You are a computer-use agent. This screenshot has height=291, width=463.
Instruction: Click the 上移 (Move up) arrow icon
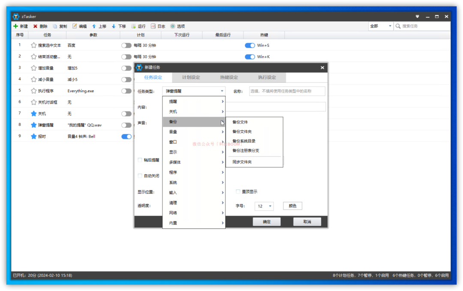pyautogui.click(x=94, y=26)
